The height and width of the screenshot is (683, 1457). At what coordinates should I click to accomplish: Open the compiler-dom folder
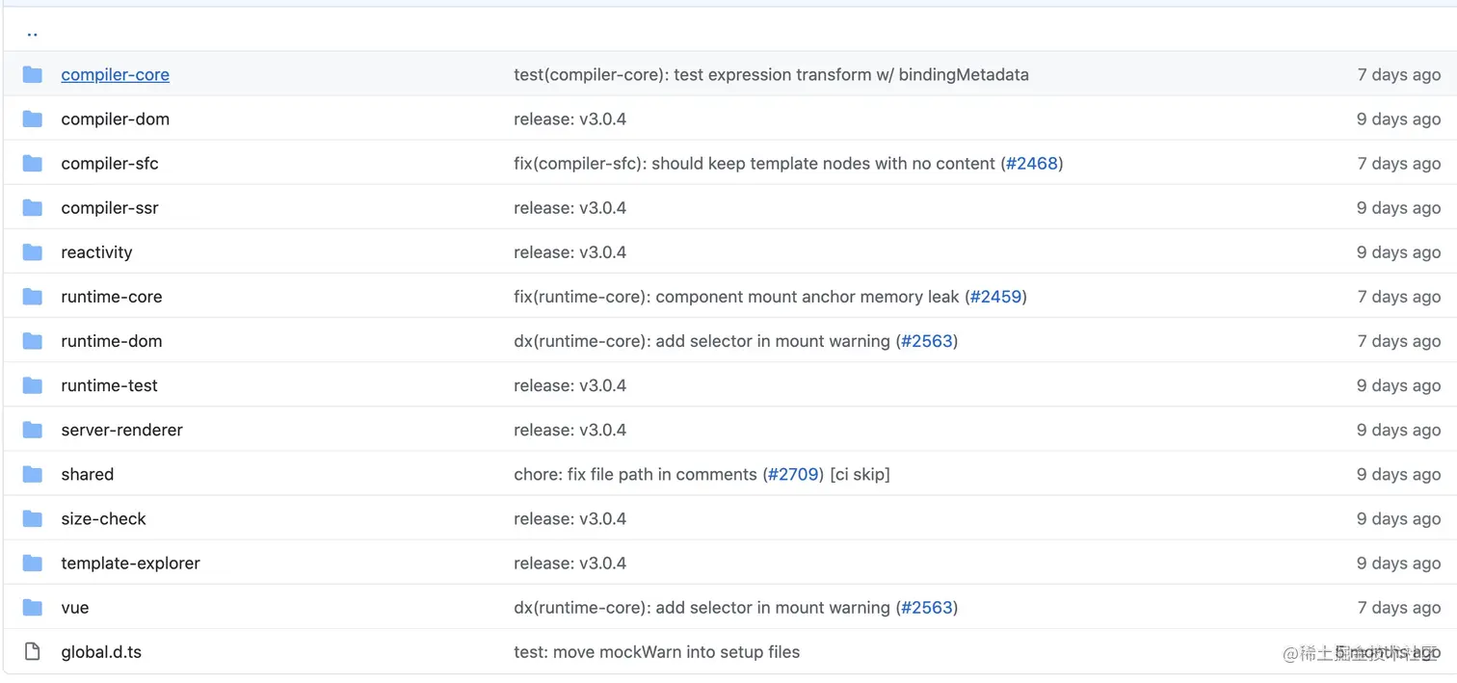(115, 119)
